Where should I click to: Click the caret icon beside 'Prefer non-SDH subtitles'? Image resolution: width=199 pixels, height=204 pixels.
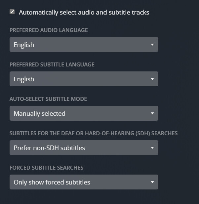tap(152, 148)
